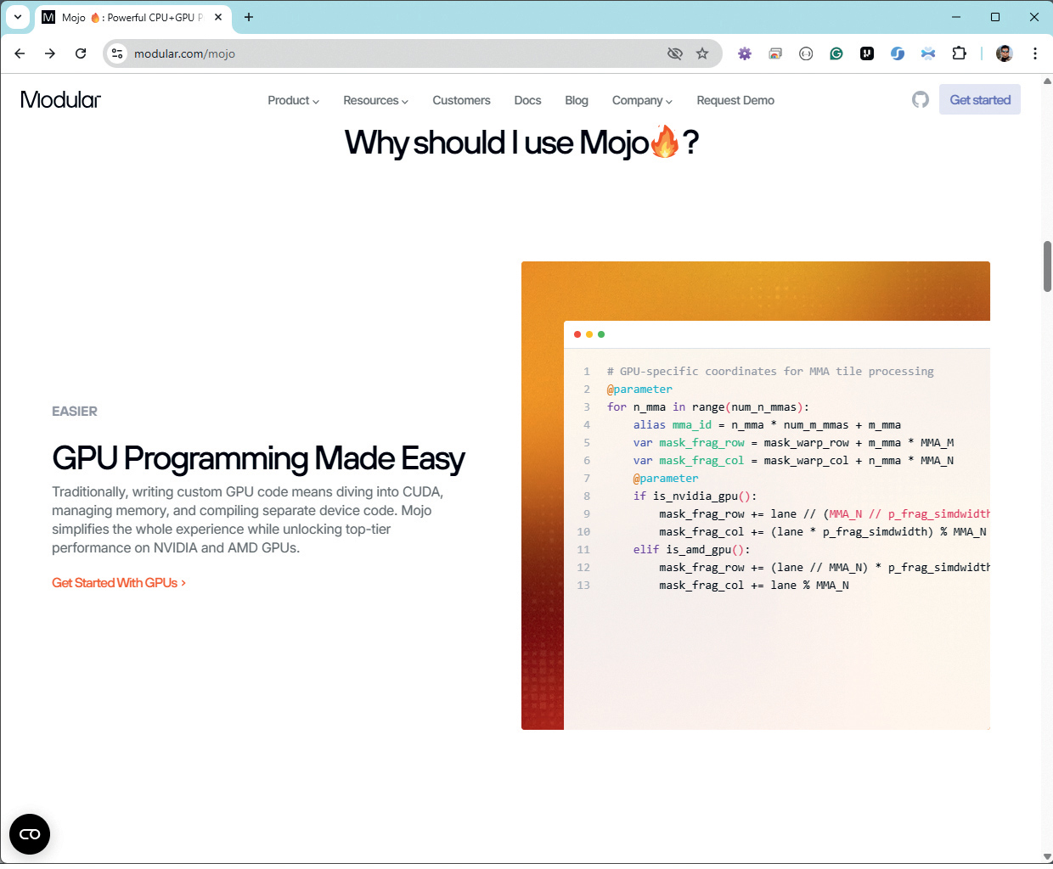The image size is (1053, 869).
Task: Bookmark this page with the star icon
Action: (x=702, y=53)
